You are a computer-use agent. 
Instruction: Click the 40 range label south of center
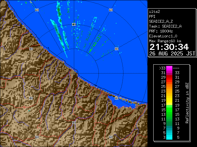[x=74, y=123]
